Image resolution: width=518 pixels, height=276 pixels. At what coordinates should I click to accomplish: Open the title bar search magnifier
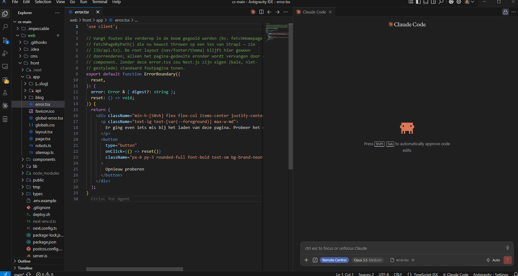pos(441,2)
